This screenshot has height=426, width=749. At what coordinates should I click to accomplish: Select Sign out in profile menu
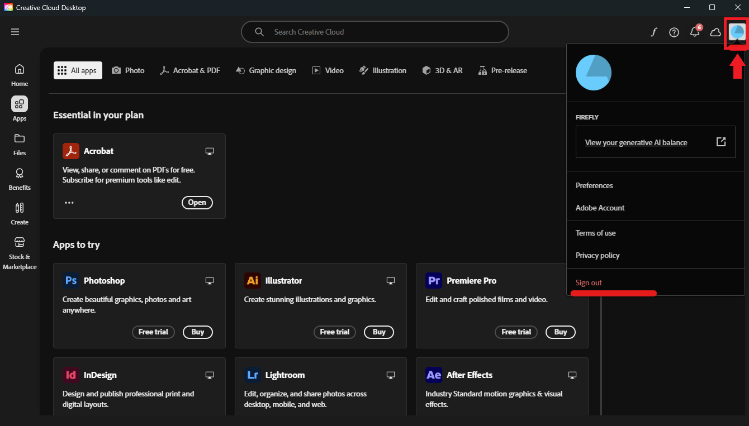click(x=589, y=283)
